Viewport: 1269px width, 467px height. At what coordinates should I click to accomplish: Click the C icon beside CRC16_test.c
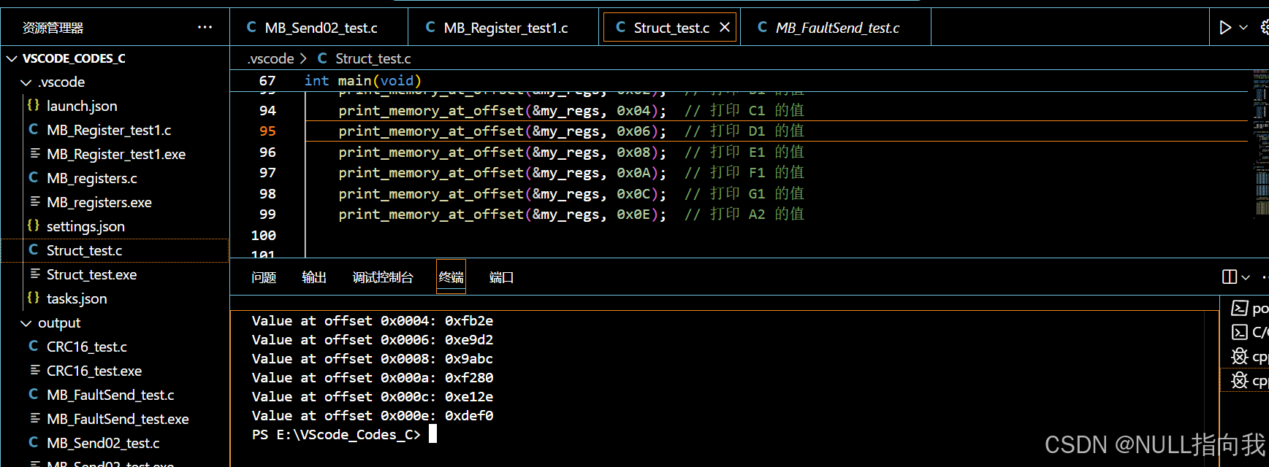click(x=34, y=347)
